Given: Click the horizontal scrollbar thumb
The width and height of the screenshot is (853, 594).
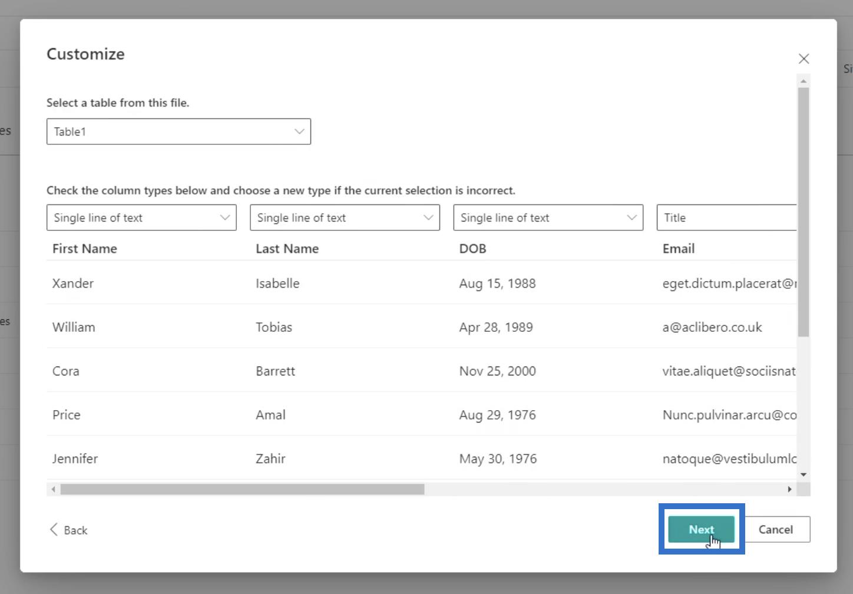Looking at the screenshot, I should click(x=242, y=489).
